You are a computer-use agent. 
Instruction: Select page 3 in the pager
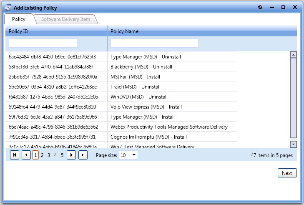point(49,155)
